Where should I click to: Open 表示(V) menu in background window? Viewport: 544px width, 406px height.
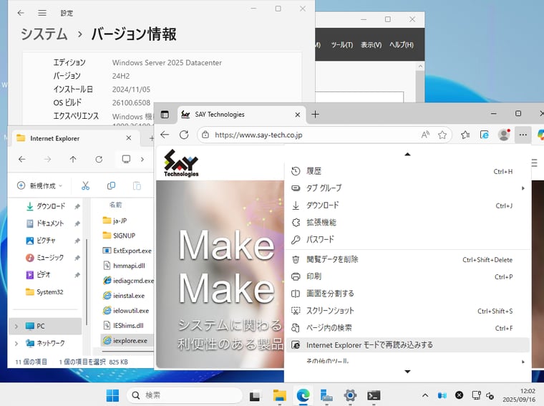tap(371, 45)
